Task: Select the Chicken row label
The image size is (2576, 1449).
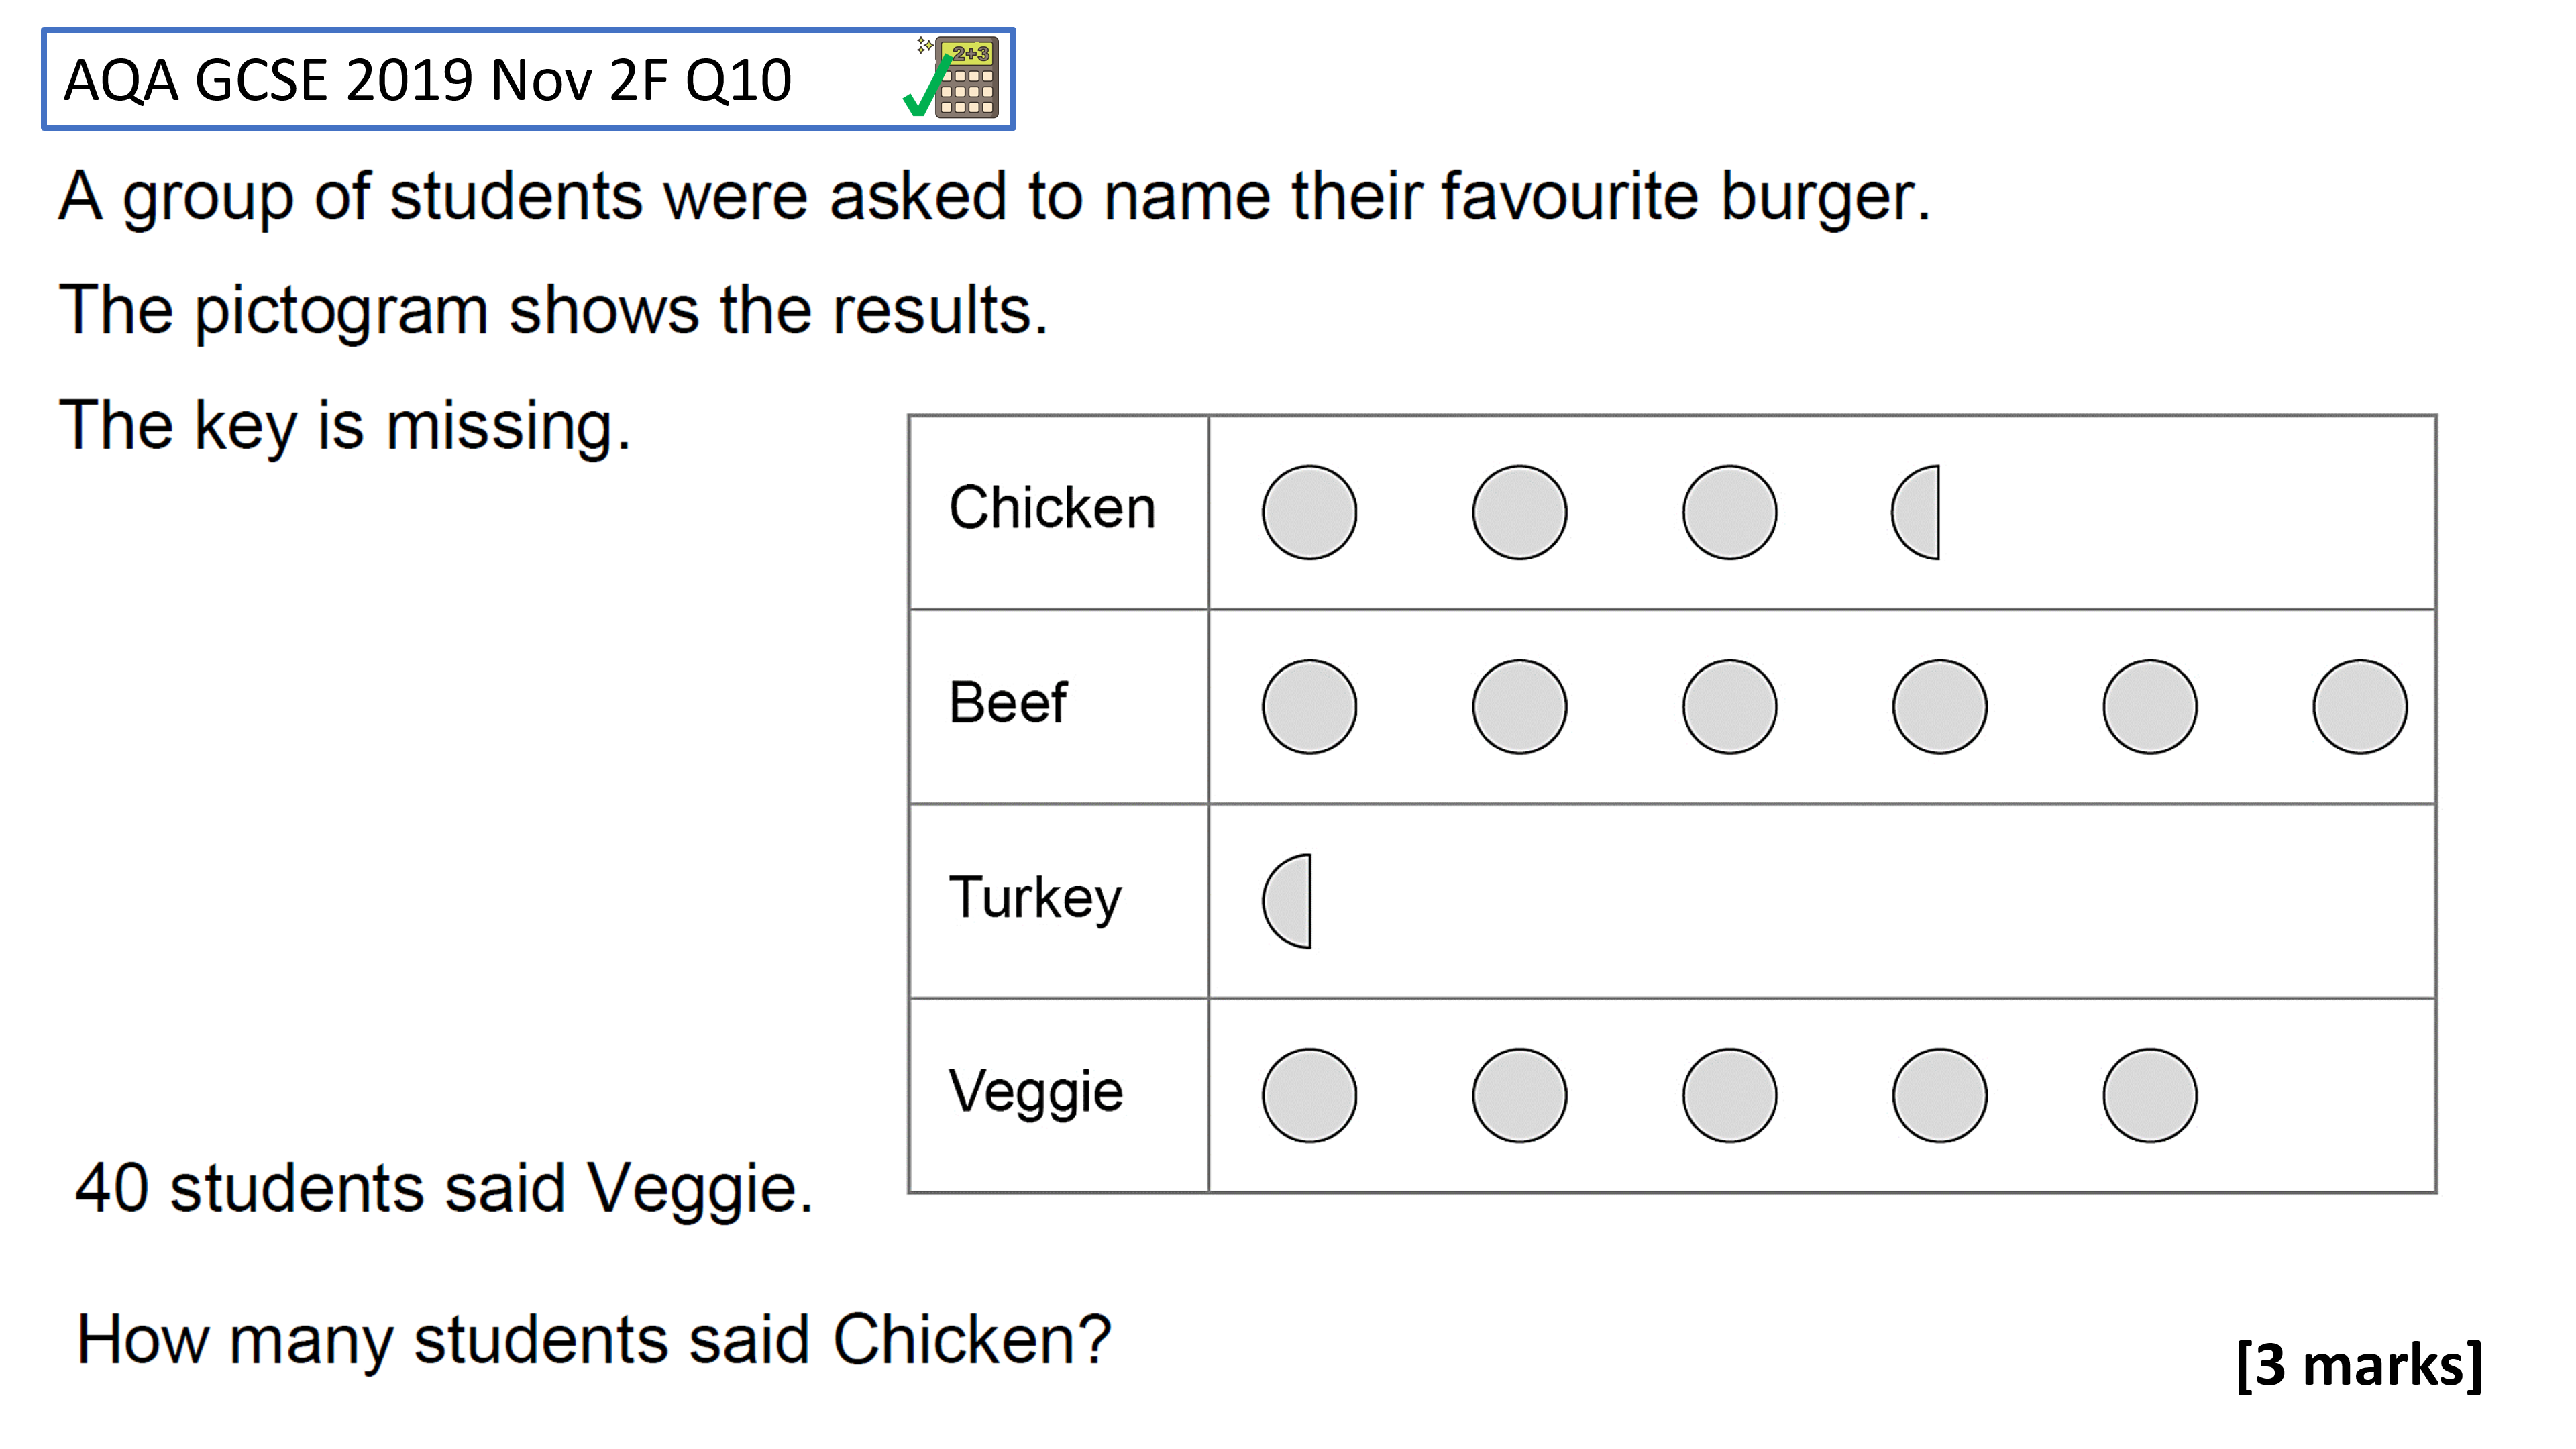Action: pyautogui.click(x=1052, y=507)
